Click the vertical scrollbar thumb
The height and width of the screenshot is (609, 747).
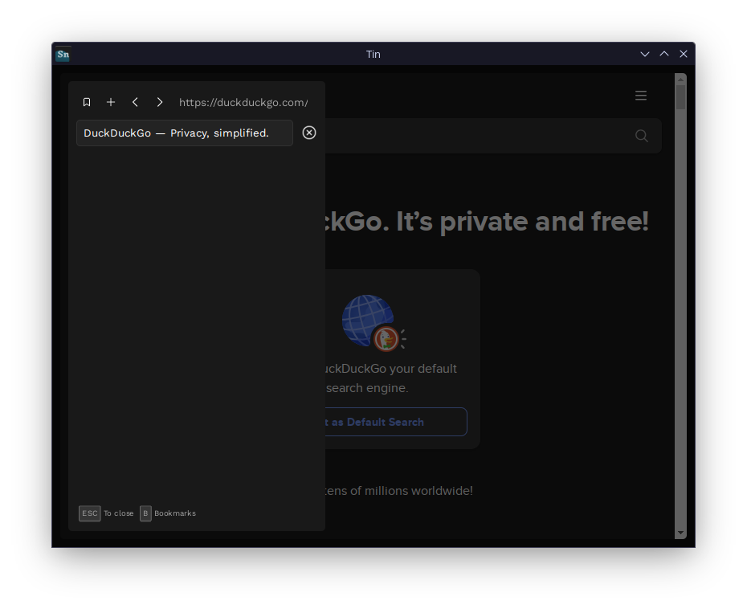(x=680, y=97)
